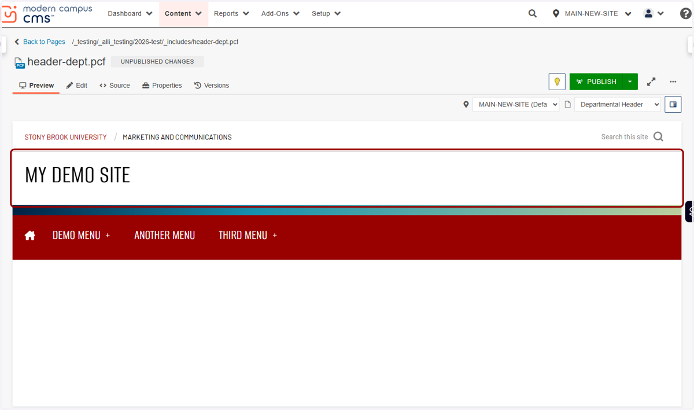Click the UNPUBLISHED CHANGES status badge

click(x=157, y=61)
